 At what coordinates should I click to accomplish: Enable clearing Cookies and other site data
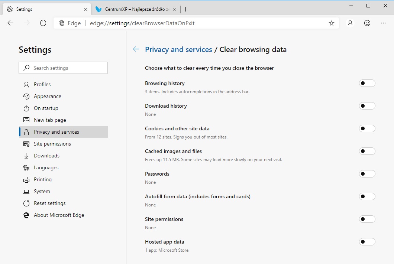point(367,128)
